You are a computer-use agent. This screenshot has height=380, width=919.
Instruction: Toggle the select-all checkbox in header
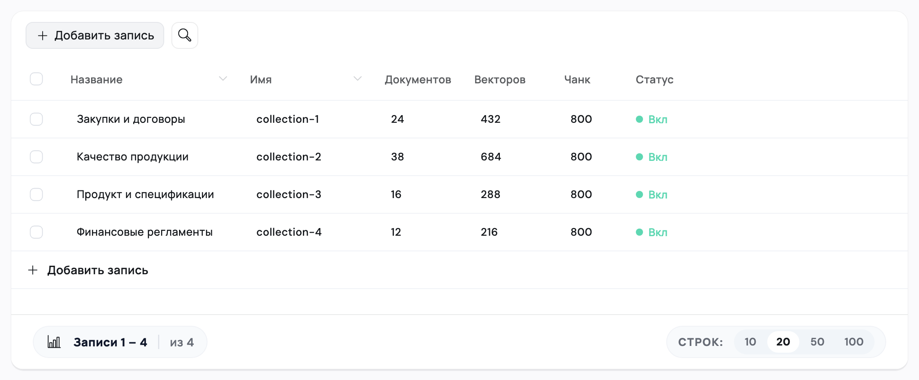click(36, 79)
